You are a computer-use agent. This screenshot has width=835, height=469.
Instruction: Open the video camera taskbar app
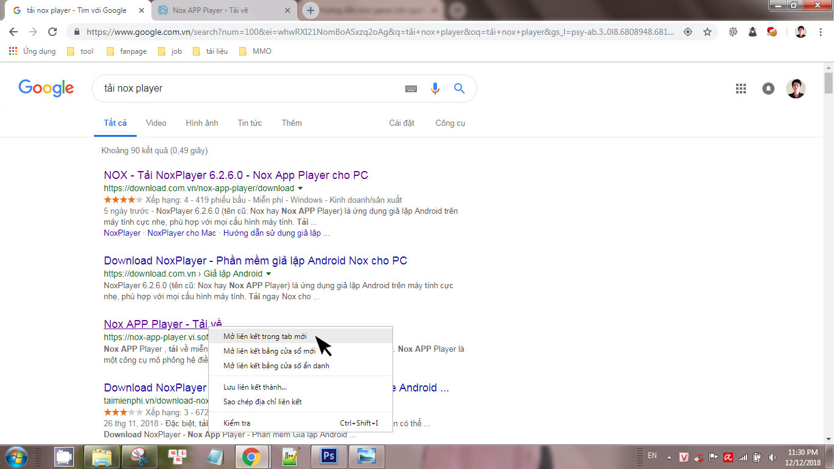click(63, 456)
